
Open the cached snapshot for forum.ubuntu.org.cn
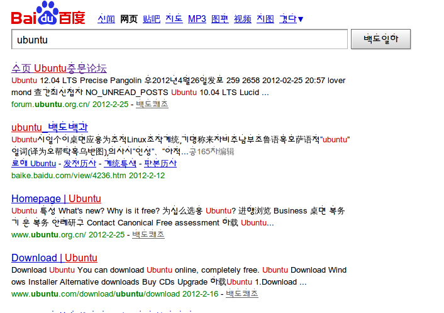[x=152, y=104]
